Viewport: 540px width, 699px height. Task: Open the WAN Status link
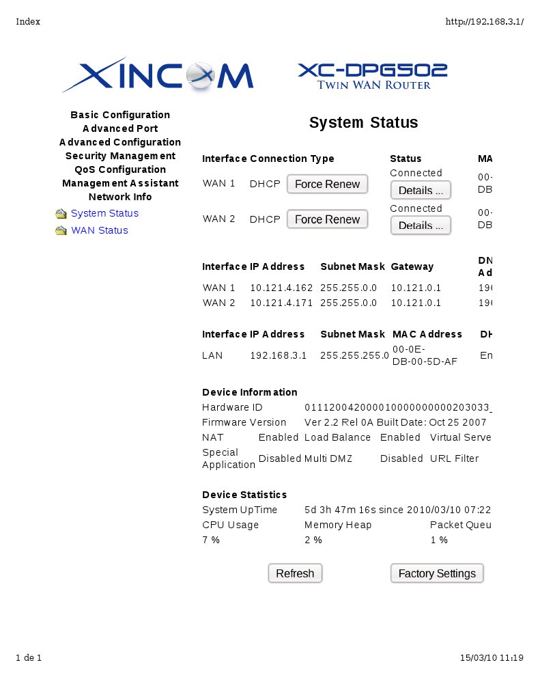point(100,230)
